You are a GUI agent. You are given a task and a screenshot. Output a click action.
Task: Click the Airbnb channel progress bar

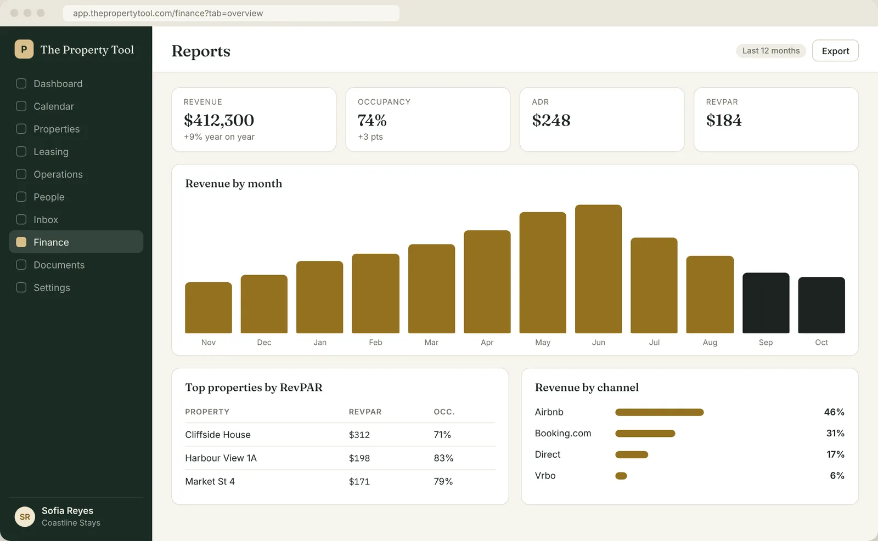pos(660,412)
